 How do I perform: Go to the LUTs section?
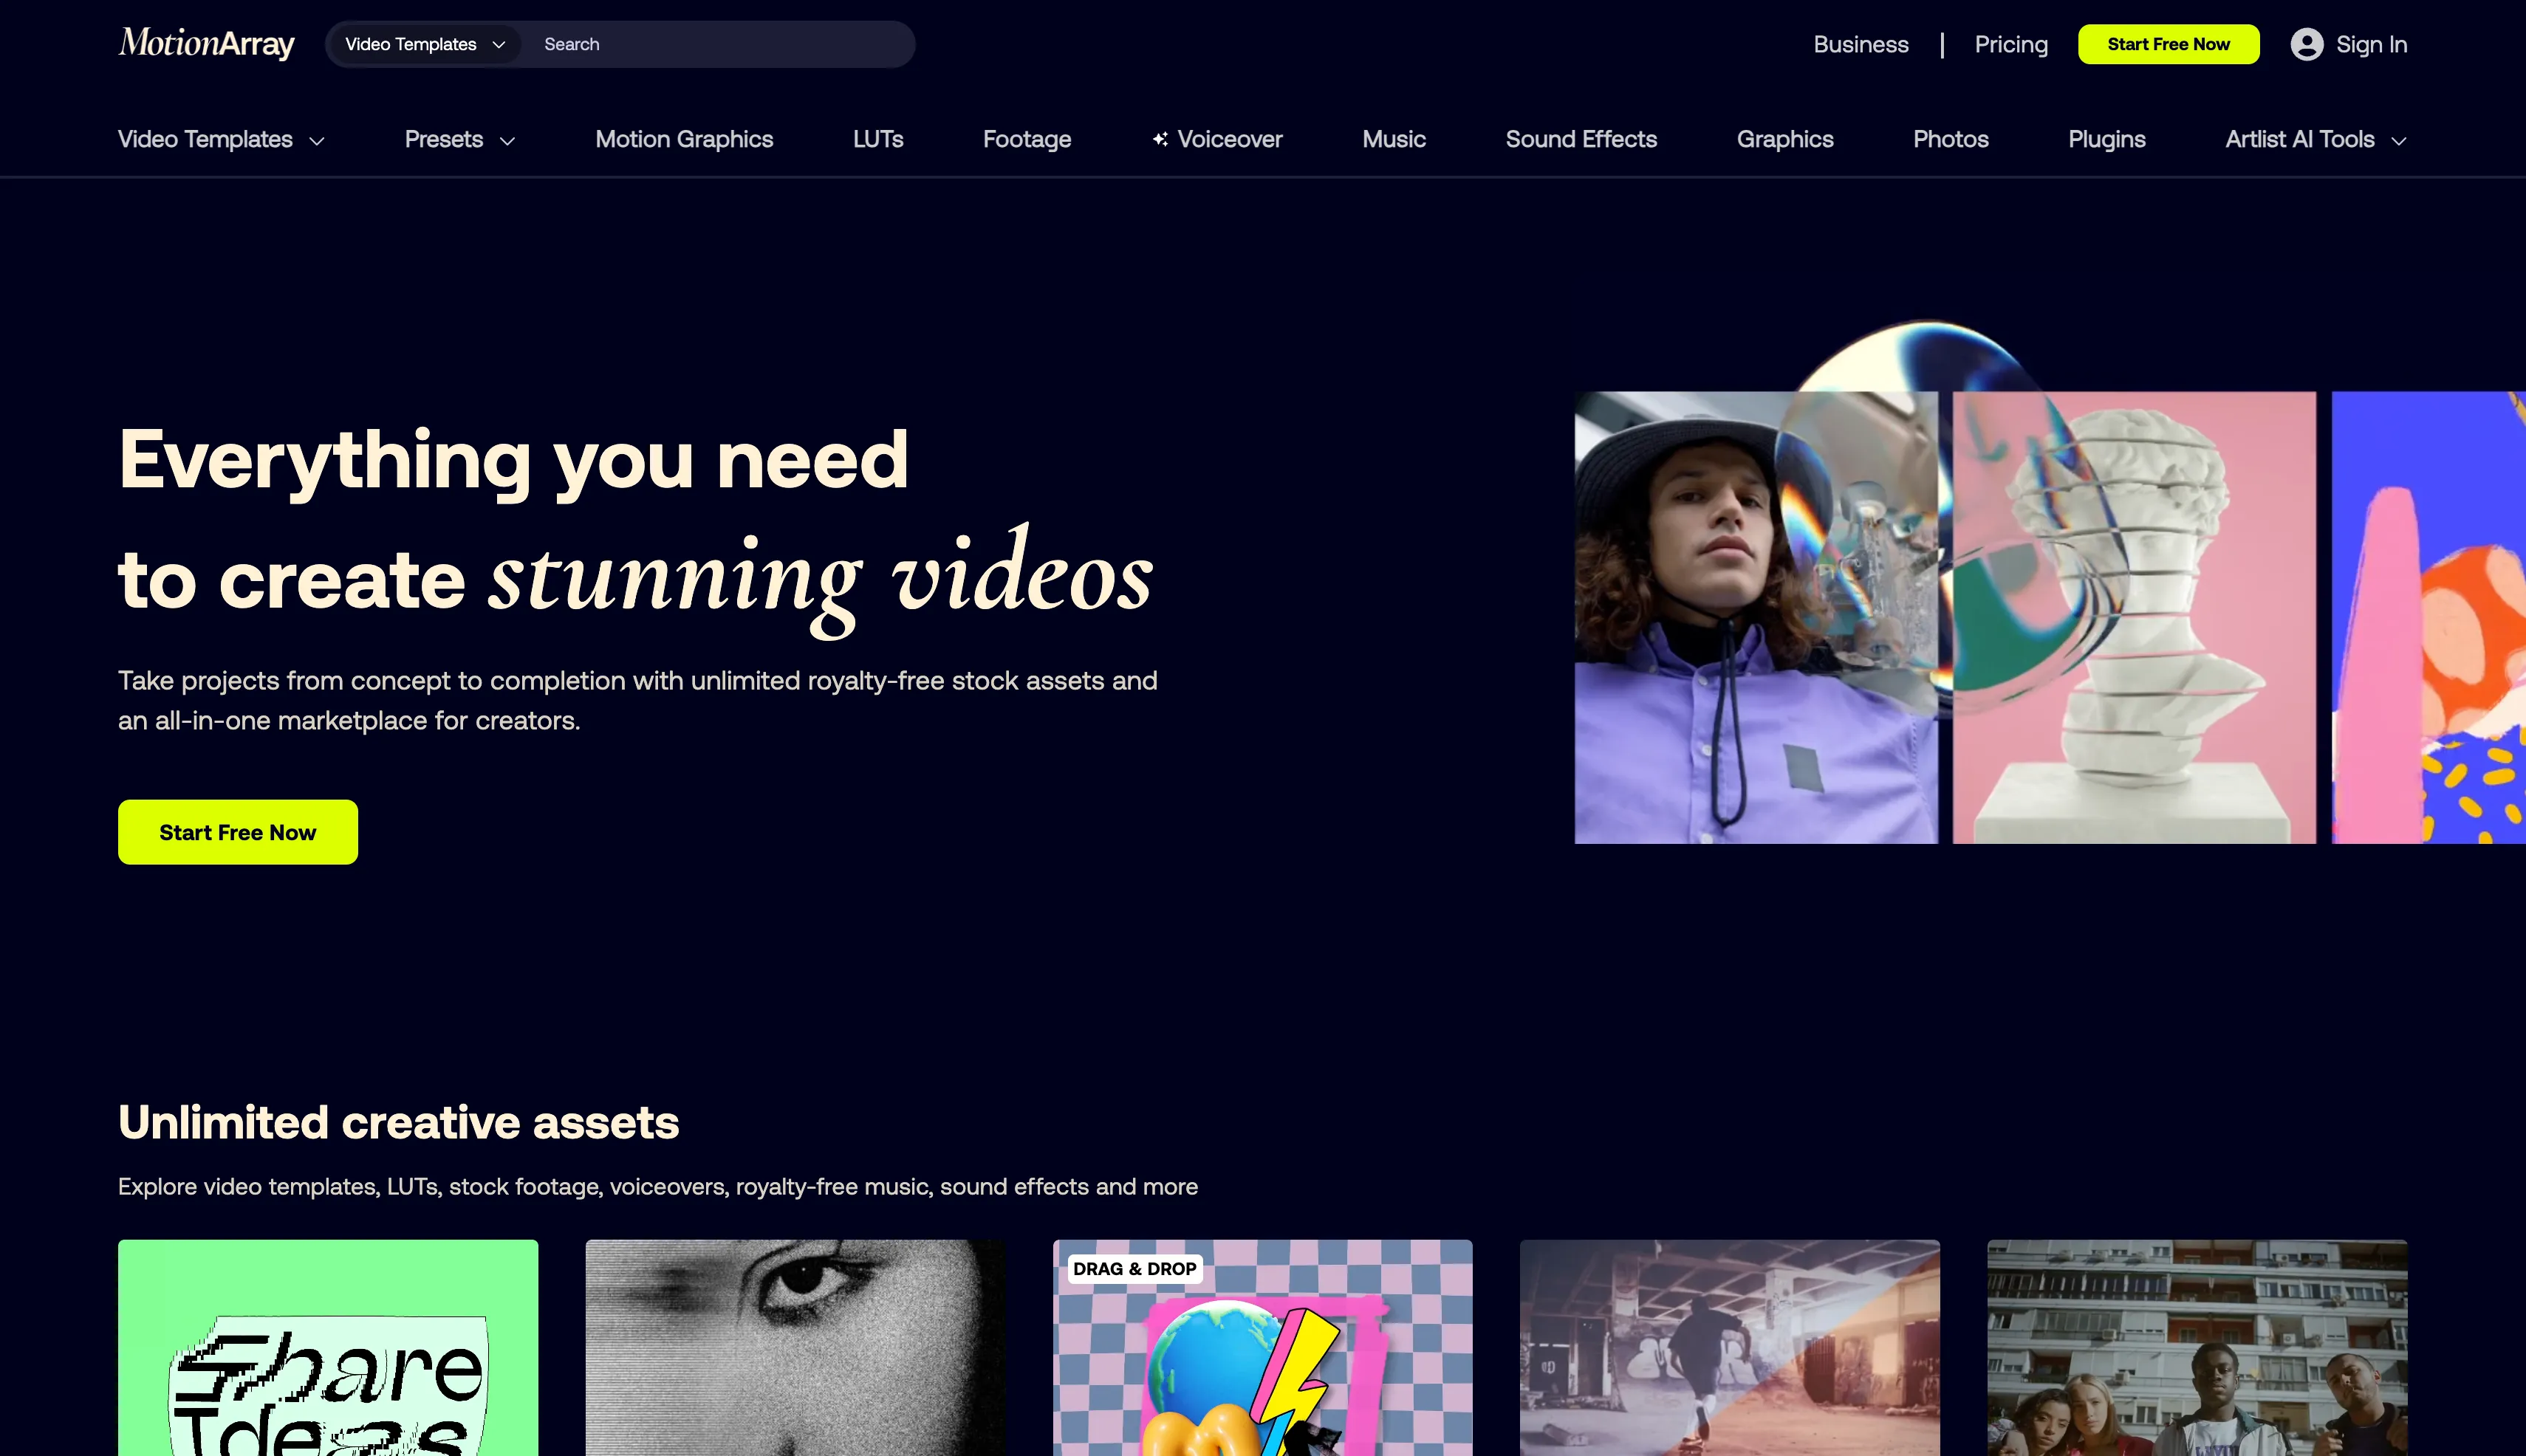(877, 139)
